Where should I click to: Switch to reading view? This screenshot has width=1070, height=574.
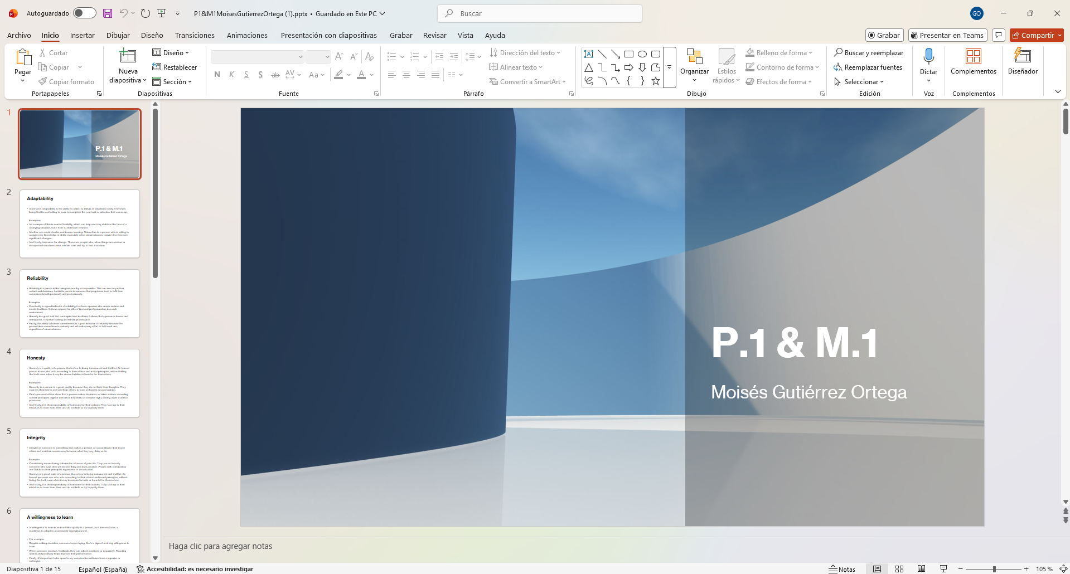pos(922,569)
